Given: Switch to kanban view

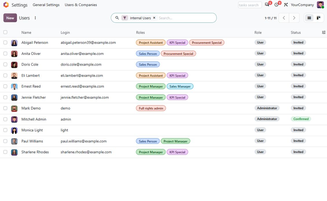Looking at the screenshot, I should [318, 18].
